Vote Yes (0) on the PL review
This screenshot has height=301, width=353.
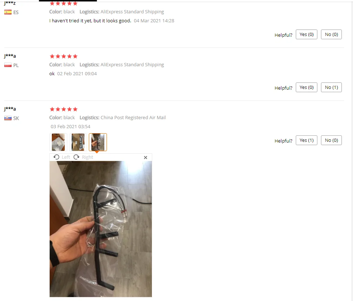point(306,87)
